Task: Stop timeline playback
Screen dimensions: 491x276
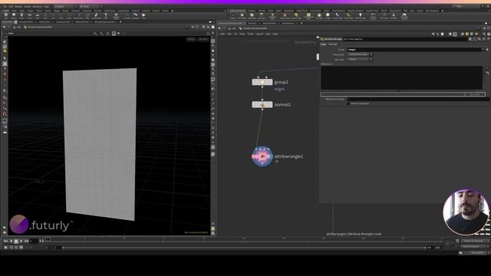Action: tap(16, 242)
